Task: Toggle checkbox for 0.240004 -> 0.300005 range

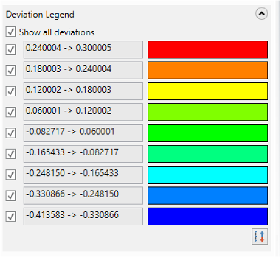Action: (x=11, y=49)
